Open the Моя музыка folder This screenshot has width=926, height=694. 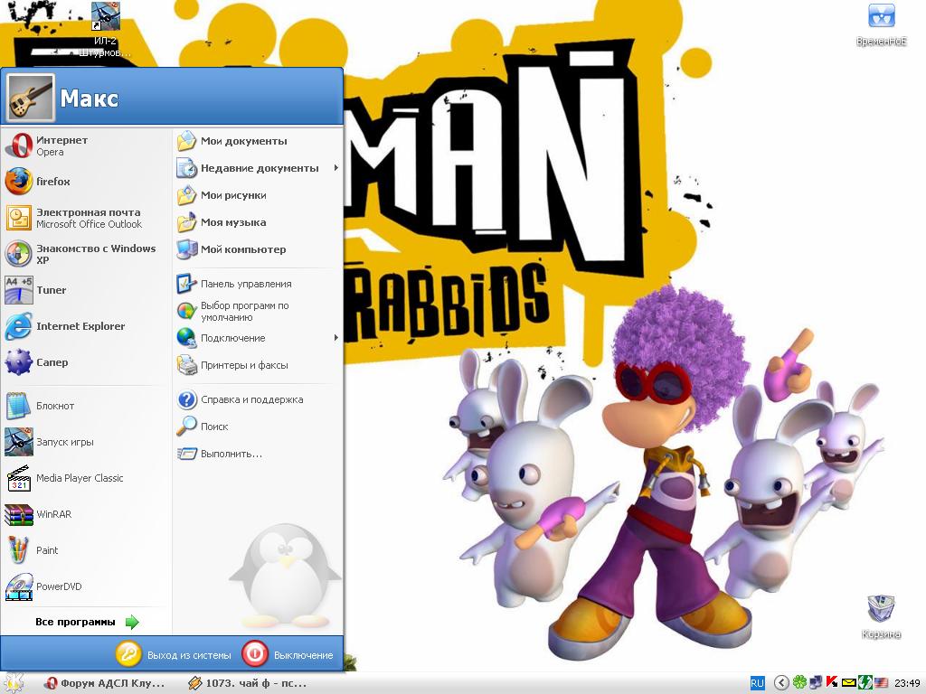[x=258, y=222]
